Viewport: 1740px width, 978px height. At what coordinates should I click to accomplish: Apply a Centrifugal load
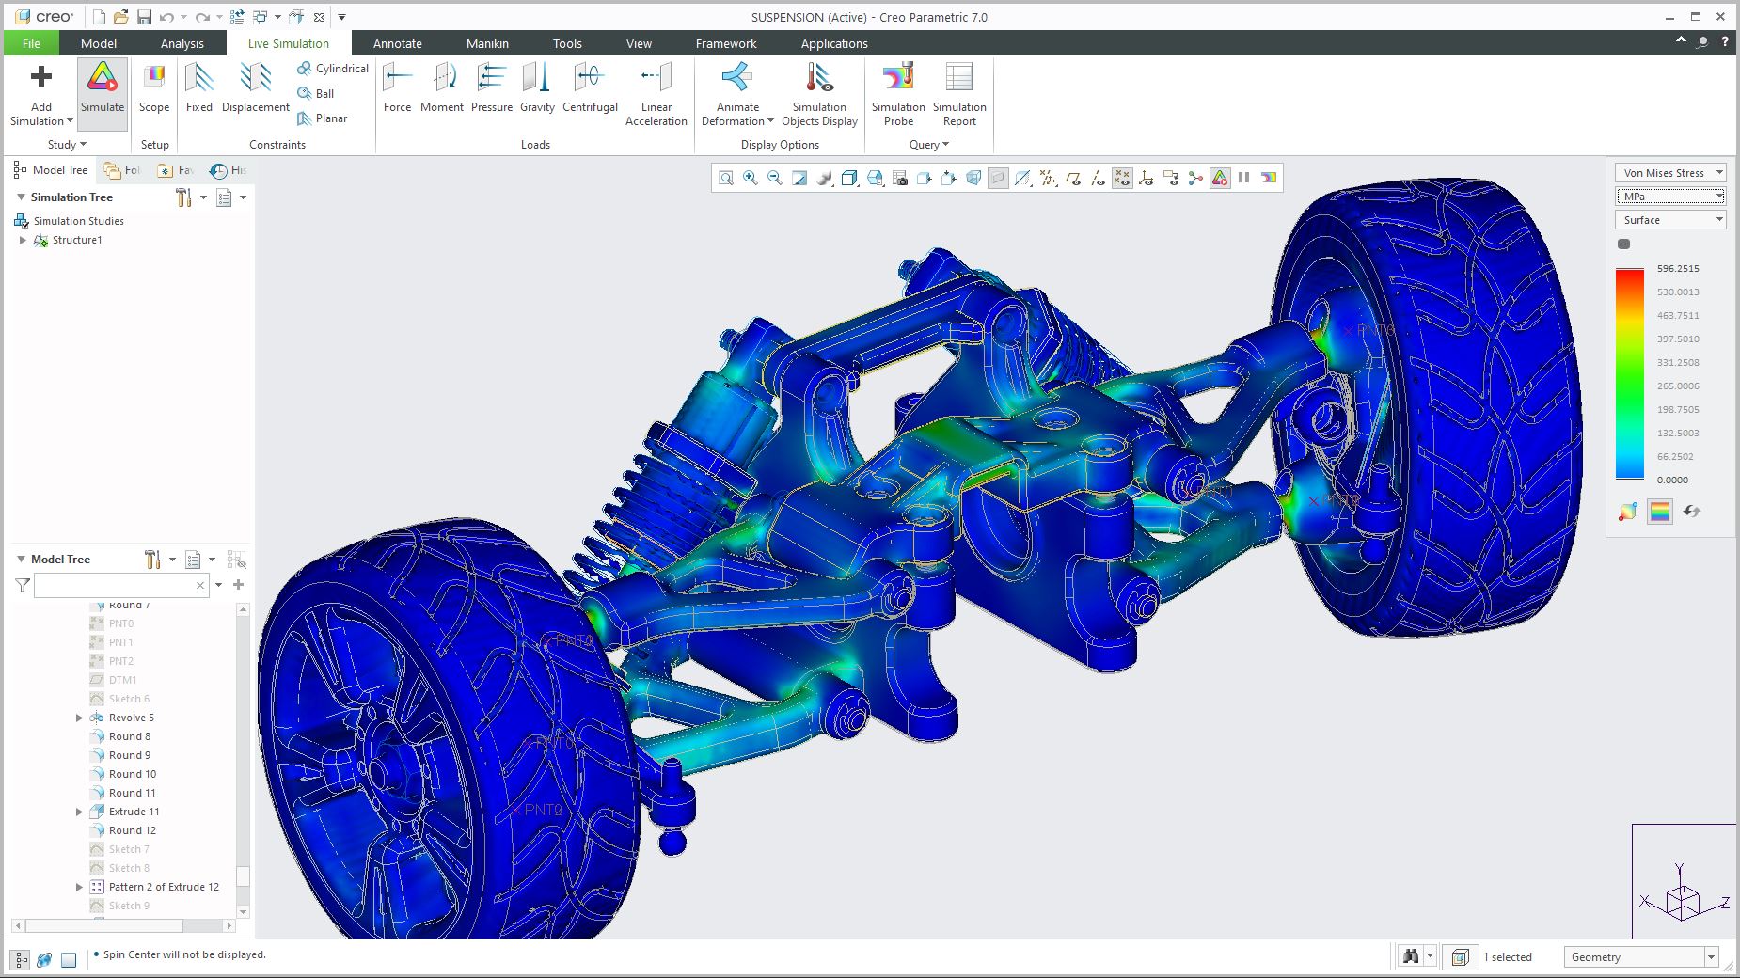(x=591, y=90)
